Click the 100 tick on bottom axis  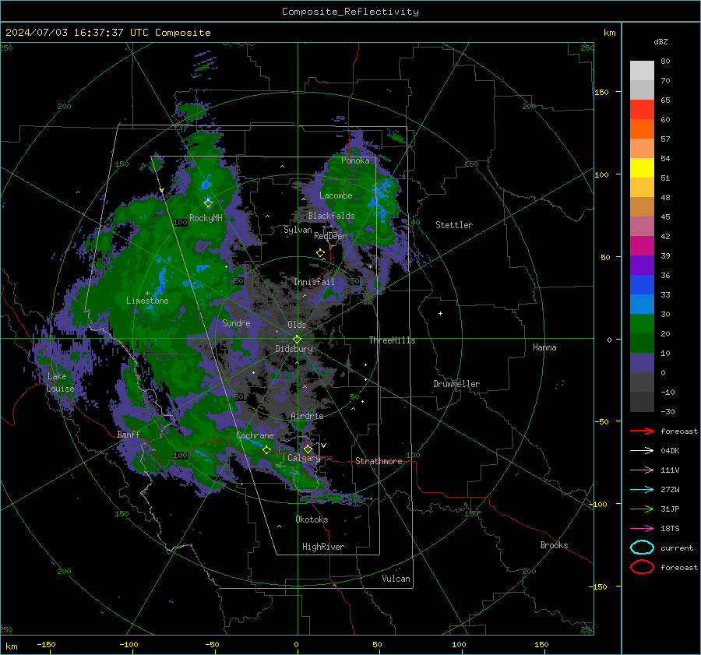pyautogui.click(x=459, y=644)
